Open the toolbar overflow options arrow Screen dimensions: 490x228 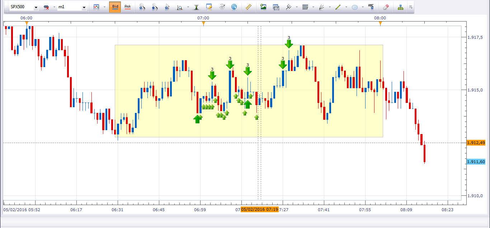[411, 7]
